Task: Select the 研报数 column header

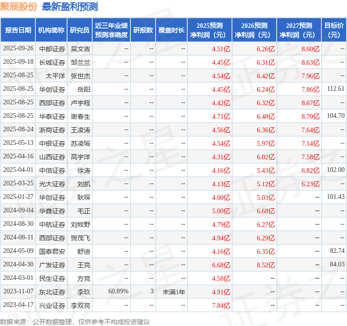Action: click(143, 30)
